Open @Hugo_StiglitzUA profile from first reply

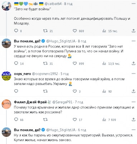(x=61, y=41)
